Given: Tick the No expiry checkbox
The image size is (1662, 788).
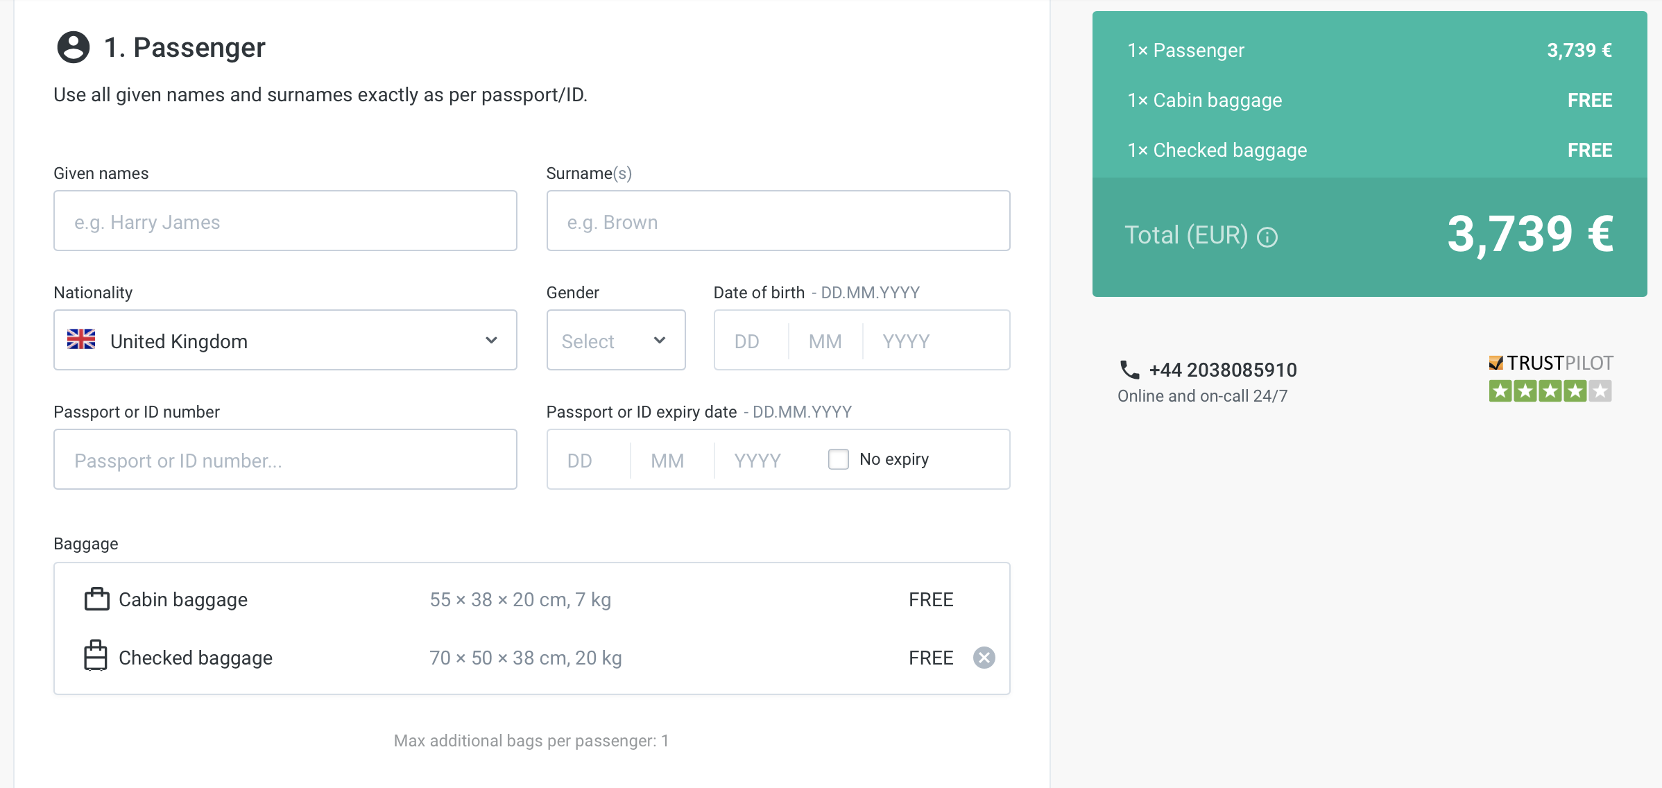Looking at the screenshot, I should click(838, 459).
